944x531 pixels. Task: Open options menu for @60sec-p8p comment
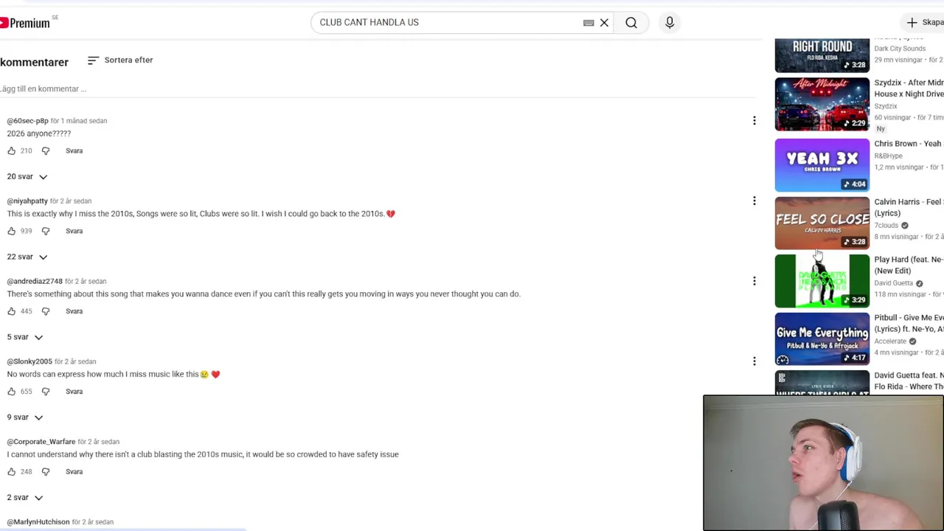tap(754, 121)
